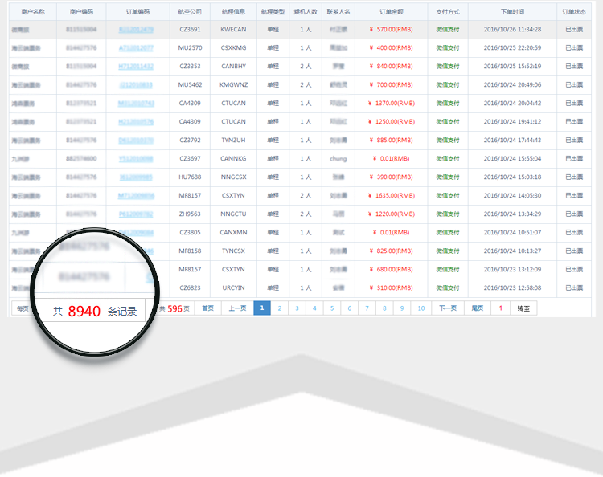
Task: Jump to last page with 尾页
Action: click(478, 308)
